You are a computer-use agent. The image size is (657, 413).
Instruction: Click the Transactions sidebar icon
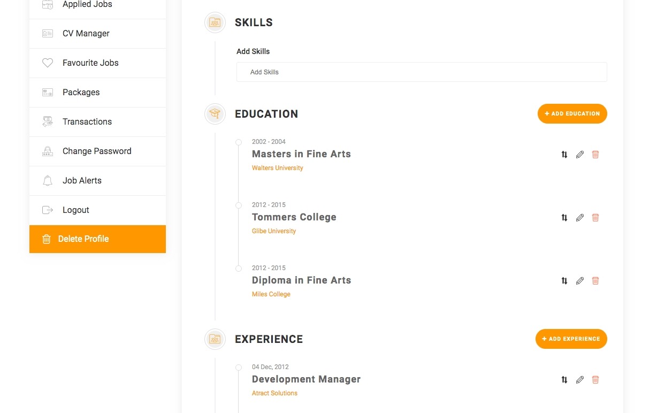tap(48, 121)
